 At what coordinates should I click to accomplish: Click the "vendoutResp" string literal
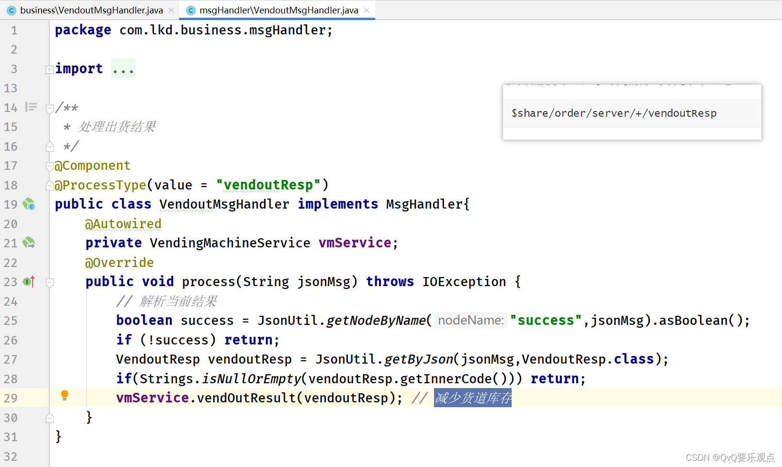point(268,185)
